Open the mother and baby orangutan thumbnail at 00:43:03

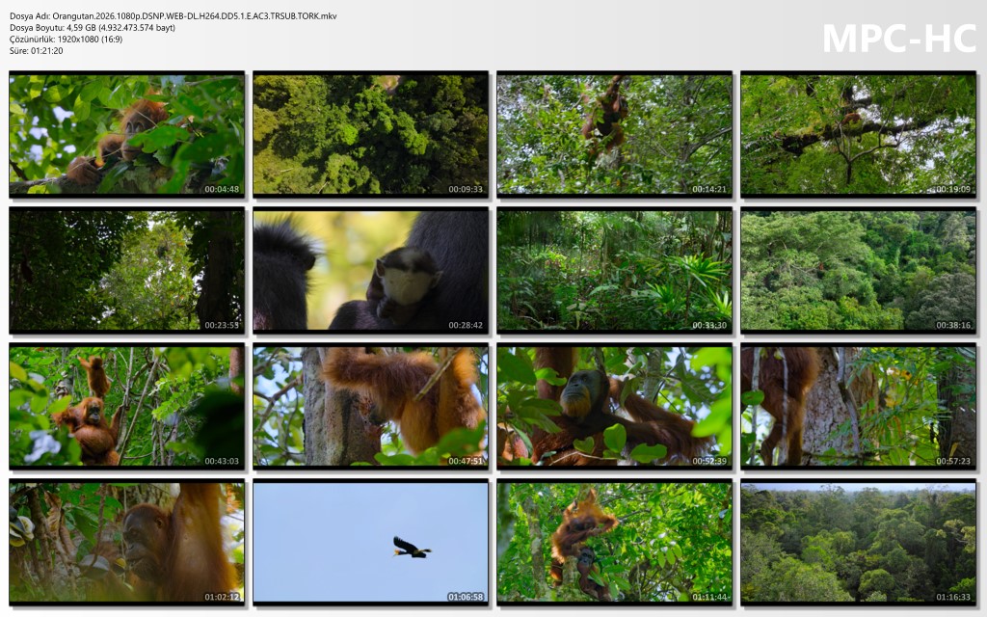(126, 406)
